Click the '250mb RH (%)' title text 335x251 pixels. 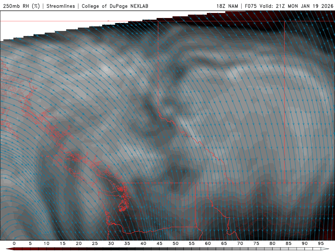point(21,6)
